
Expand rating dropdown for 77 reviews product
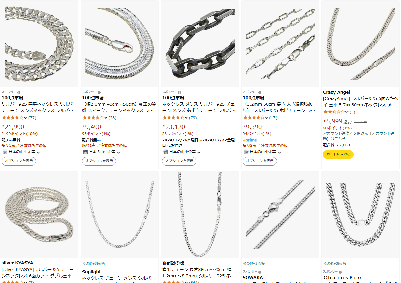click(x=25, y=118)
